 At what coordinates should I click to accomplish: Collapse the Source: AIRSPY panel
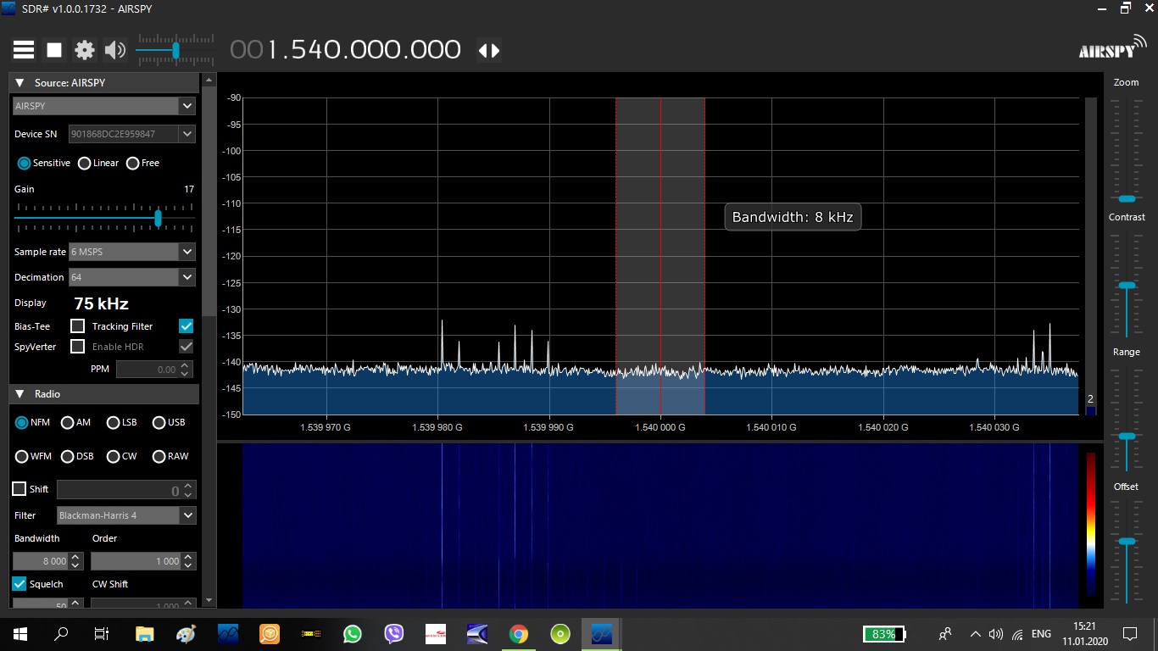pyautogui.click(x=19, y=83)
